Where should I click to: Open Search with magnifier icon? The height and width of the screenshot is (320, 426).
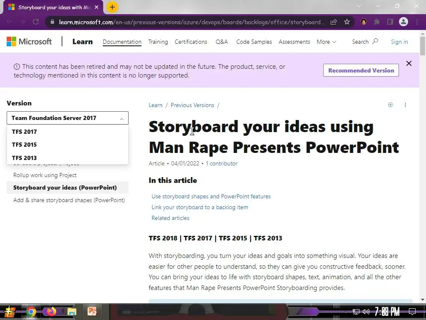point(365,42)
